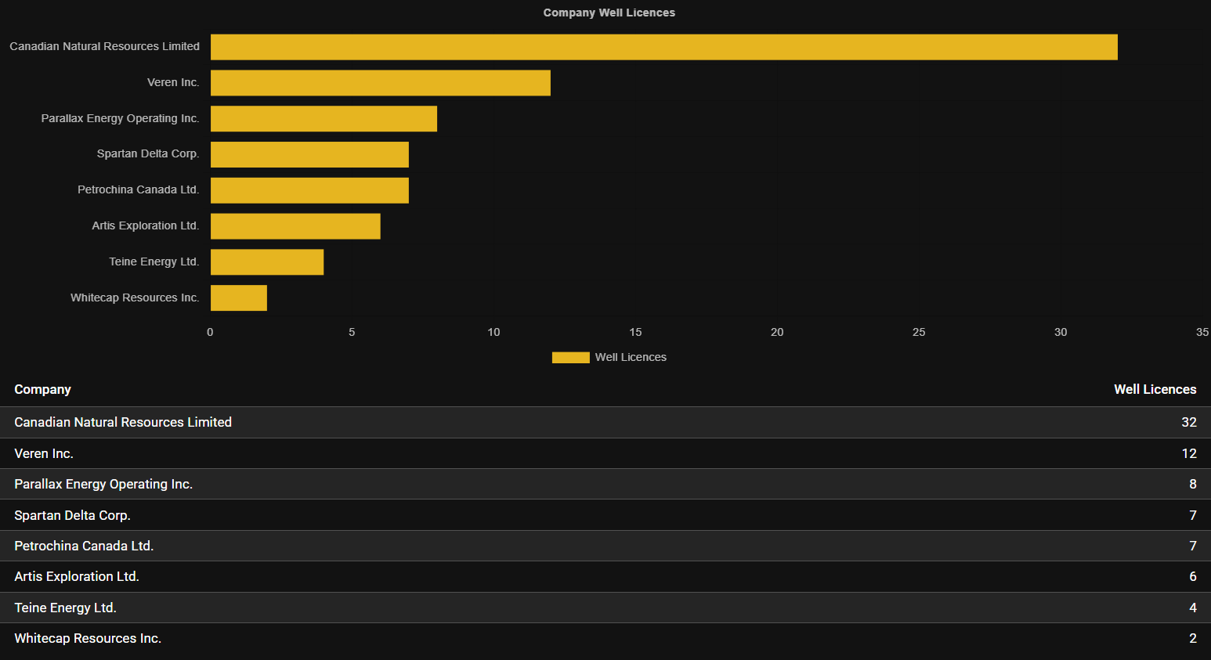Select the Petrochina Canada Ltd. chart bar
1211x660 pixels.
click(x=309, y=190)
